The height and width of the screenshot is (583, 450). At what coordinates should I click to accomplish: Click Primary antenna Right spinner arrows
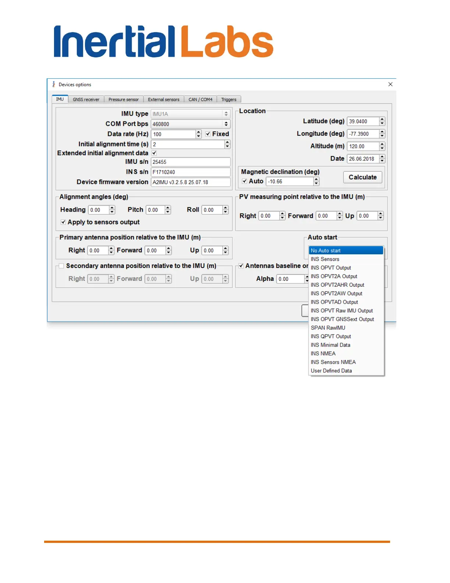click(111, 250)
